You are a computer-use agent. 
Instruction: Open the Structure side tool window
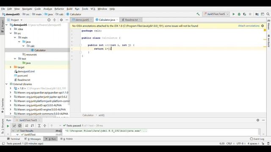3,126
